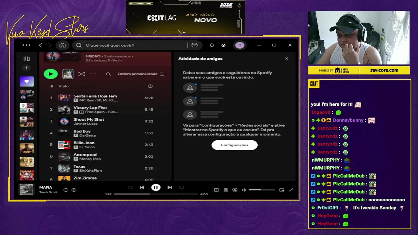Adjust the volume slider
The image size is (418, 235).
click(x=262, y=190)
